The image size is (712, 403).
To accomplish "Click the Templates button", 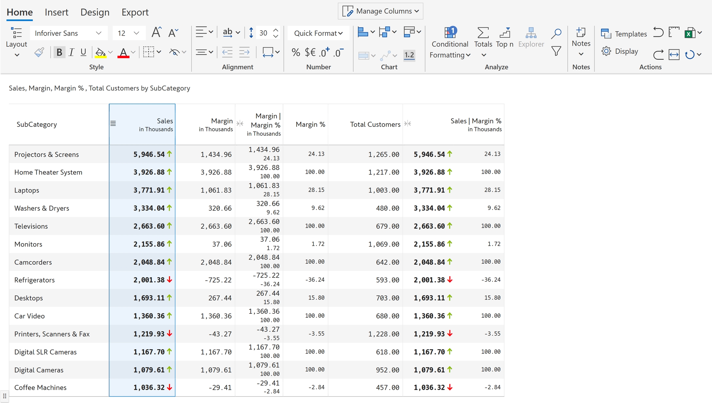I will pyautogui.click(x=624, y=34).
